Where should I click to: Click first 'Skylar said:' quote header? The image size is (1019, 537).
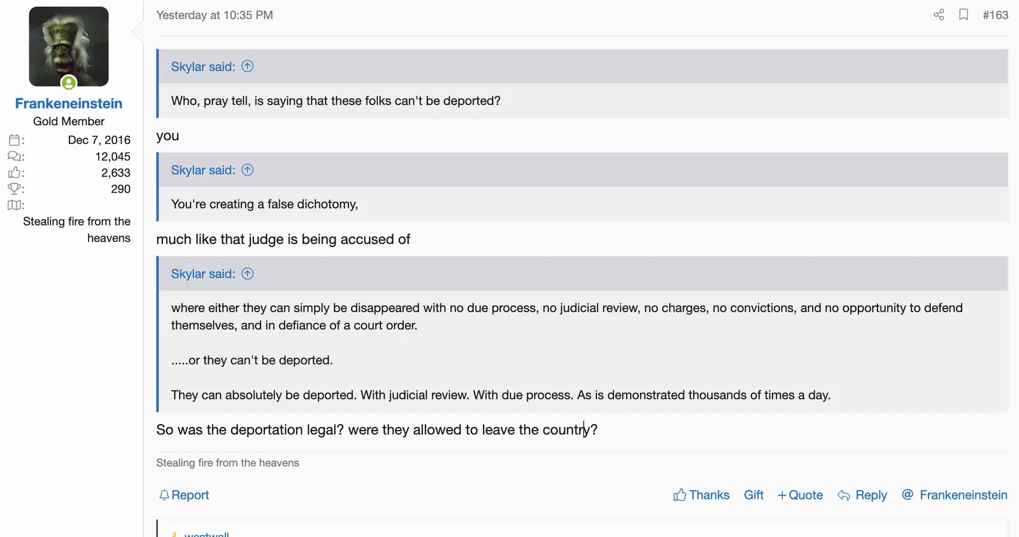[x=203, y=67]
